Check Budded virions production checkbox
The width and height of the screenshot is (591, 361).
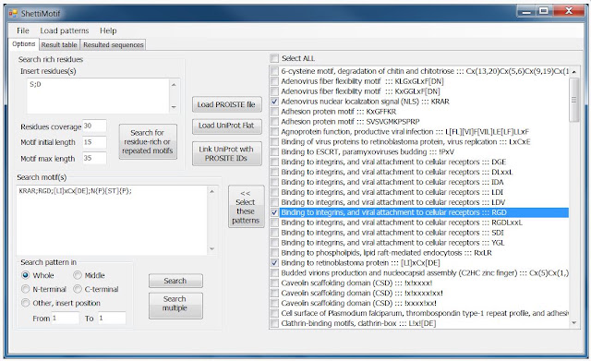(274, 272)
